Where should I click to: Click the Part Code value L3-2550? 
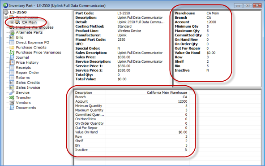124,13
